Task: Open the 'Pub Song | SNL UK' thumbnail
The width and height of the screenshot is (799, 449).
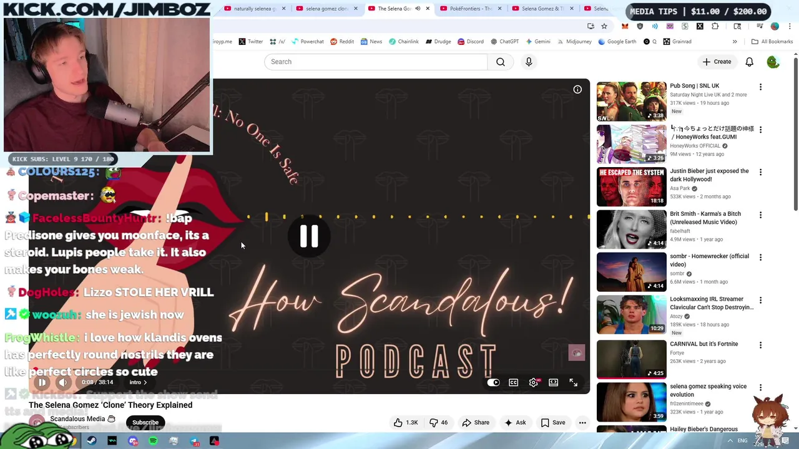Action: click(x=631, y=101)
